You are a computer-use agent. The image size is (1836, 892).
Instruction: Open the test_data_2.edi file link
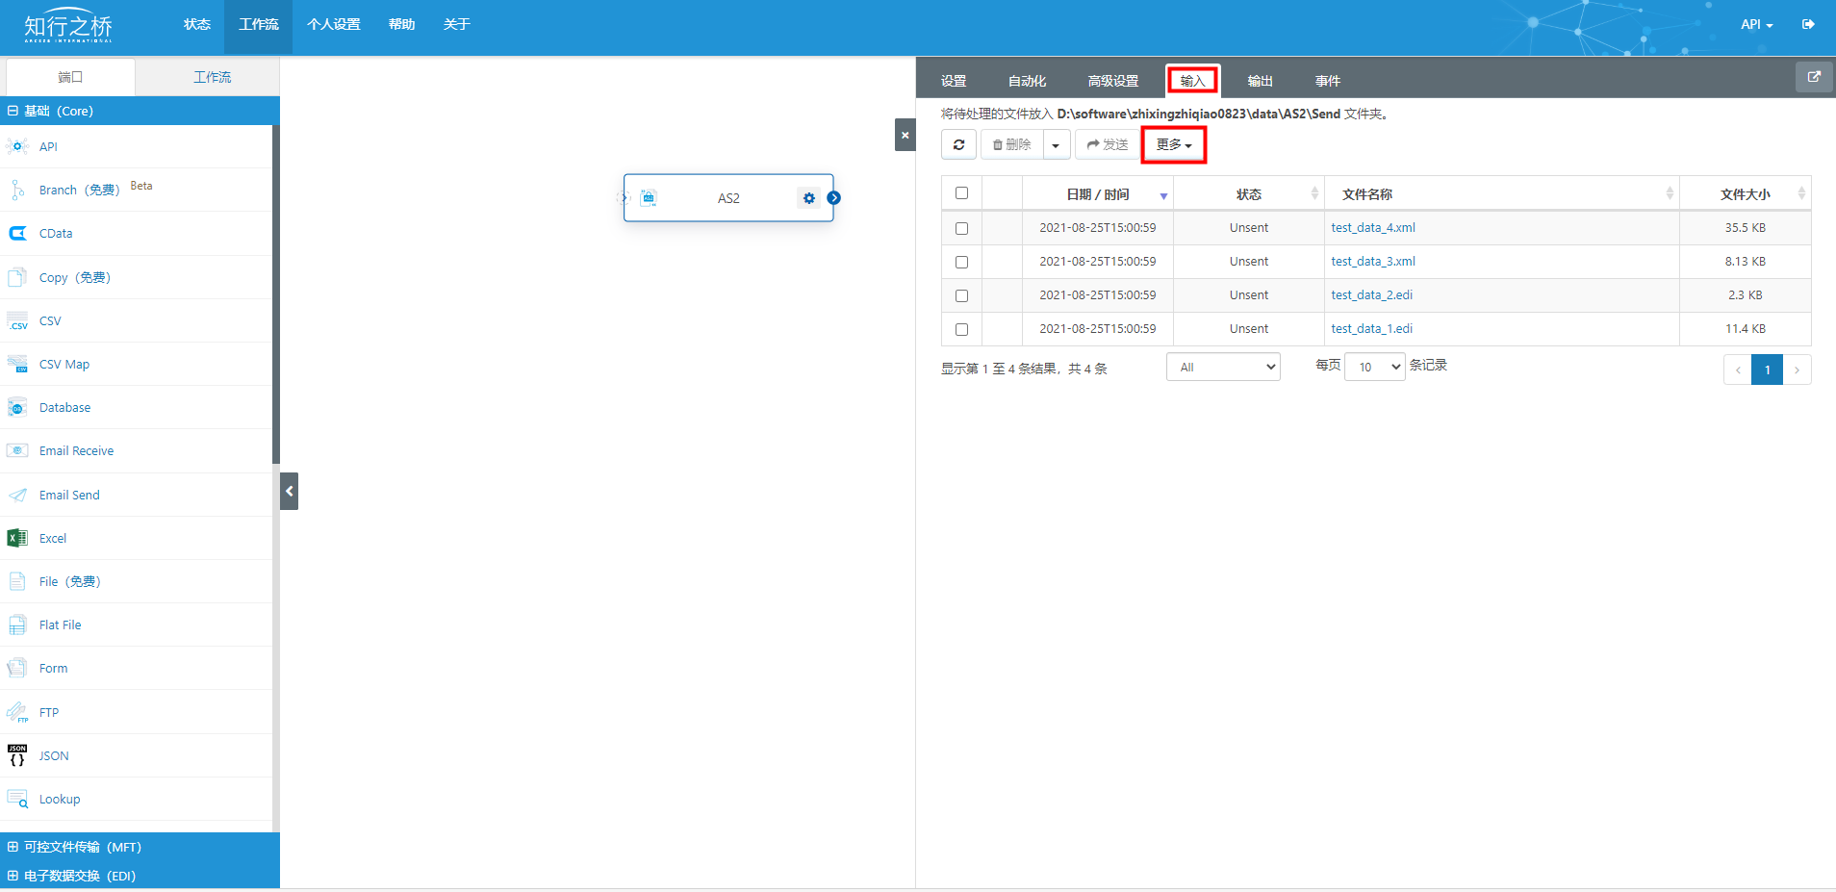[1372, 295]
